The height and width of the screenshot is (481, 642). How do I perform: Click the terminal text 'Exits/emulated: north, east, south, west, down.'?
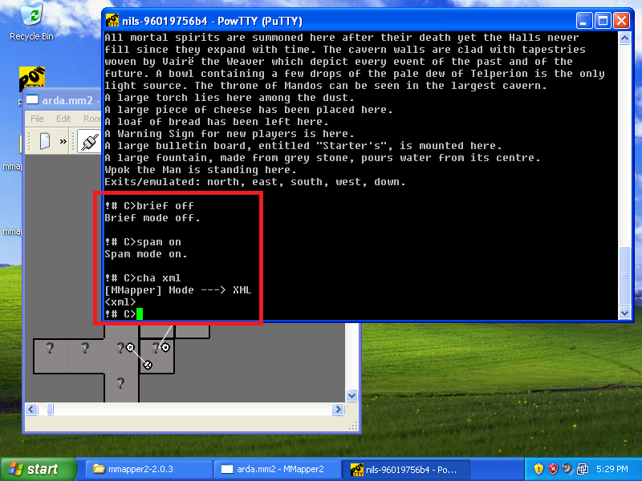[x=255, y=182]
